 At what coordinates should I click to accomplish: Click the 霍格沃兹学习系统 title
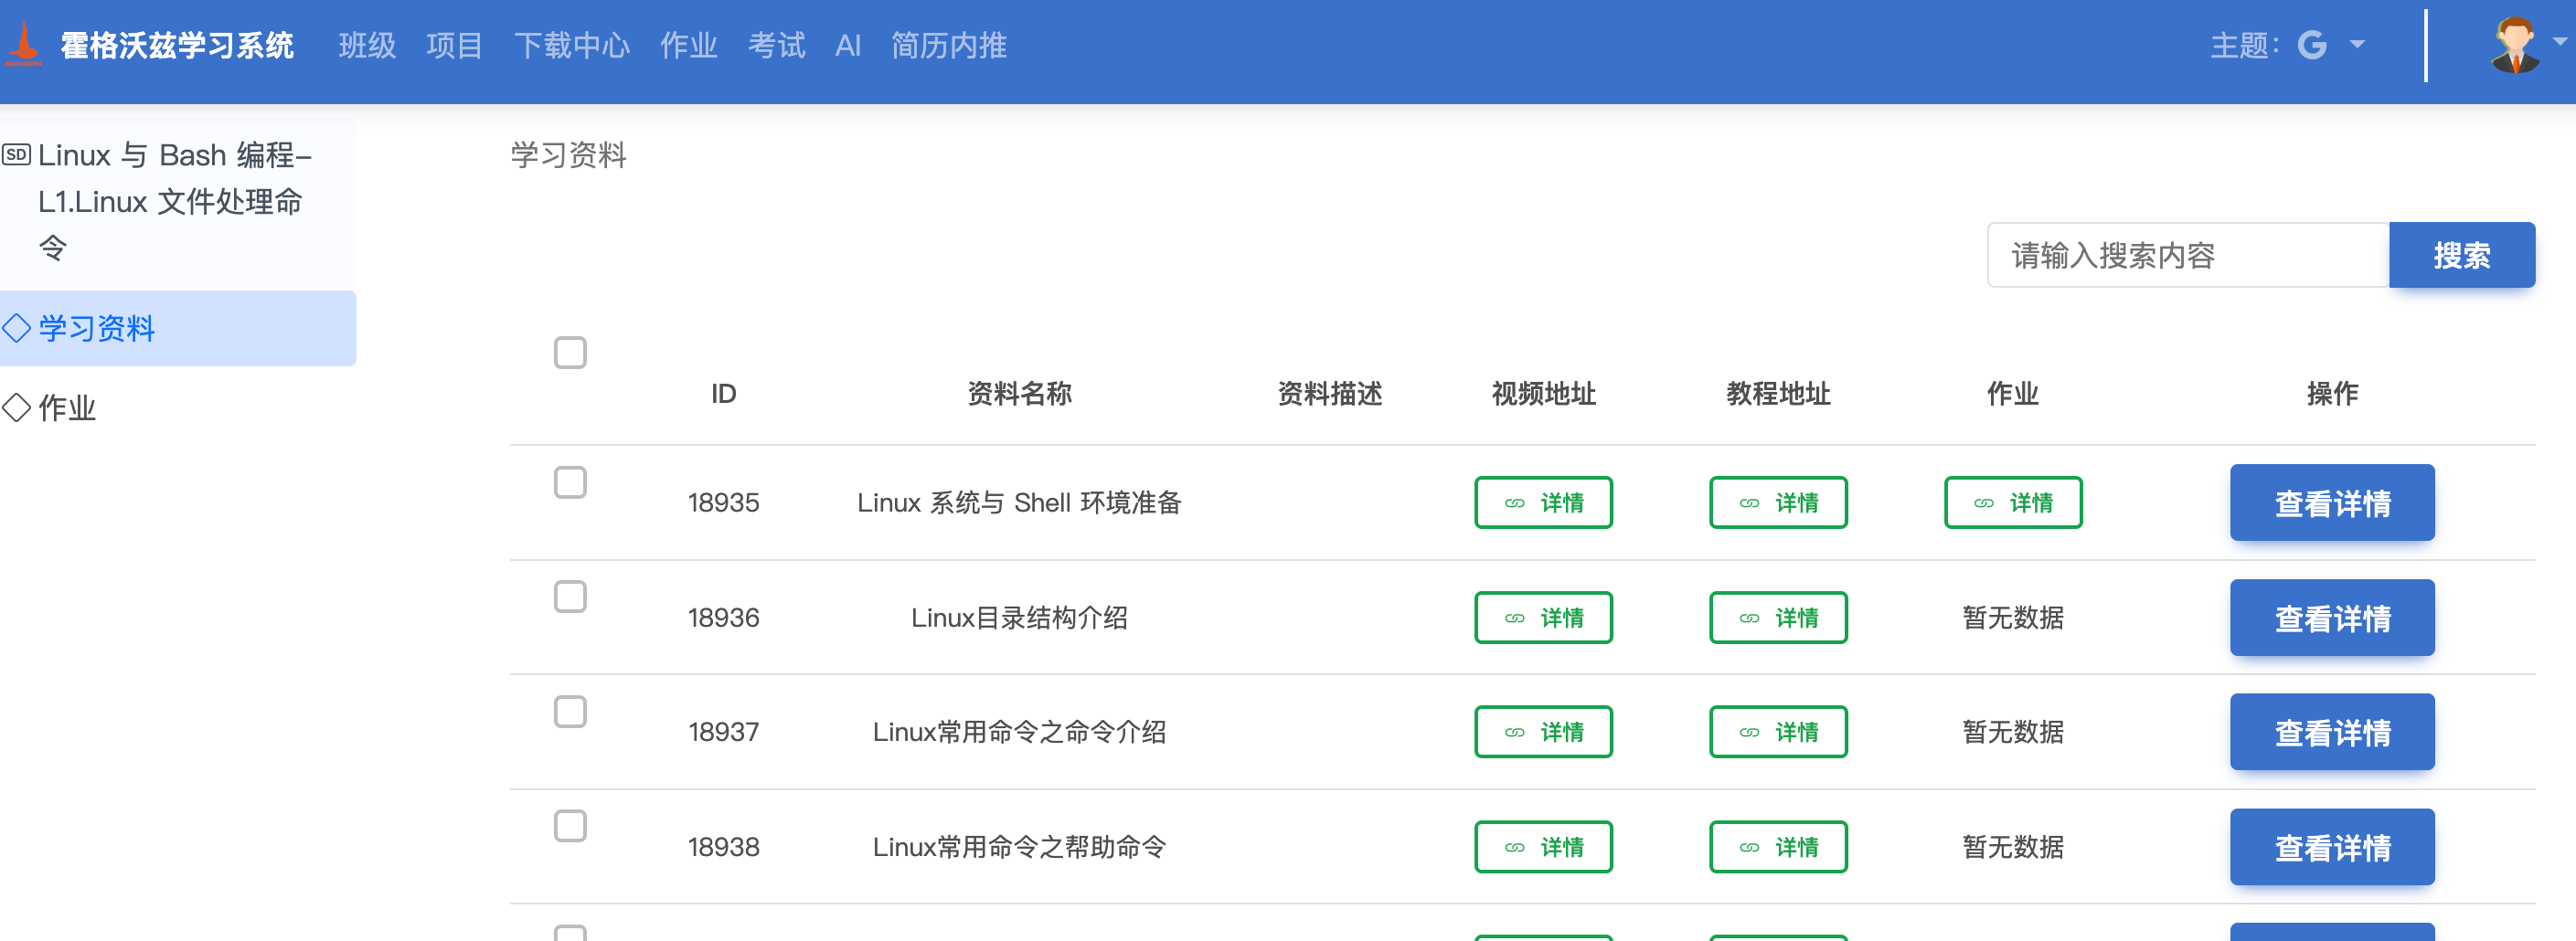point(177,45)
